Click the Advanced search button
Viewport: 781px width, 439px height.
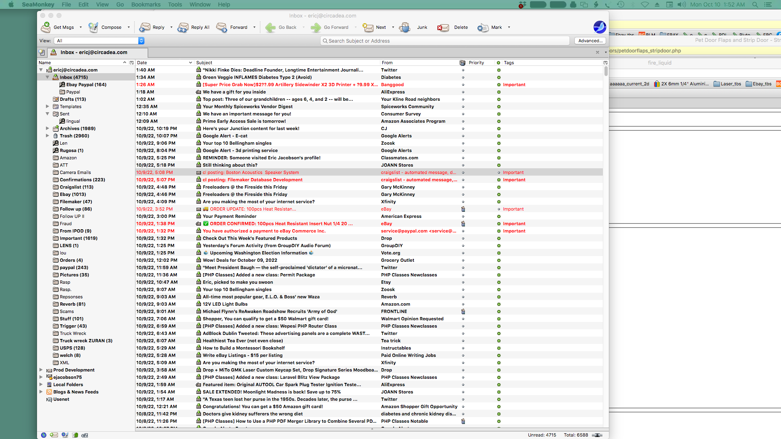(x=590, y=41)
